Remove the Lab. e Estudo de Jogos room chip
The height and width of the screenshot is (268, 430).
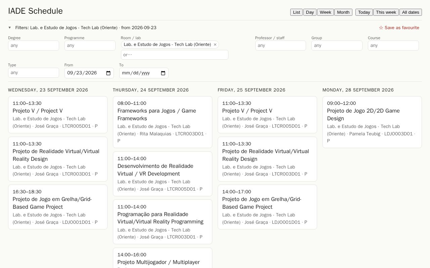215,45
